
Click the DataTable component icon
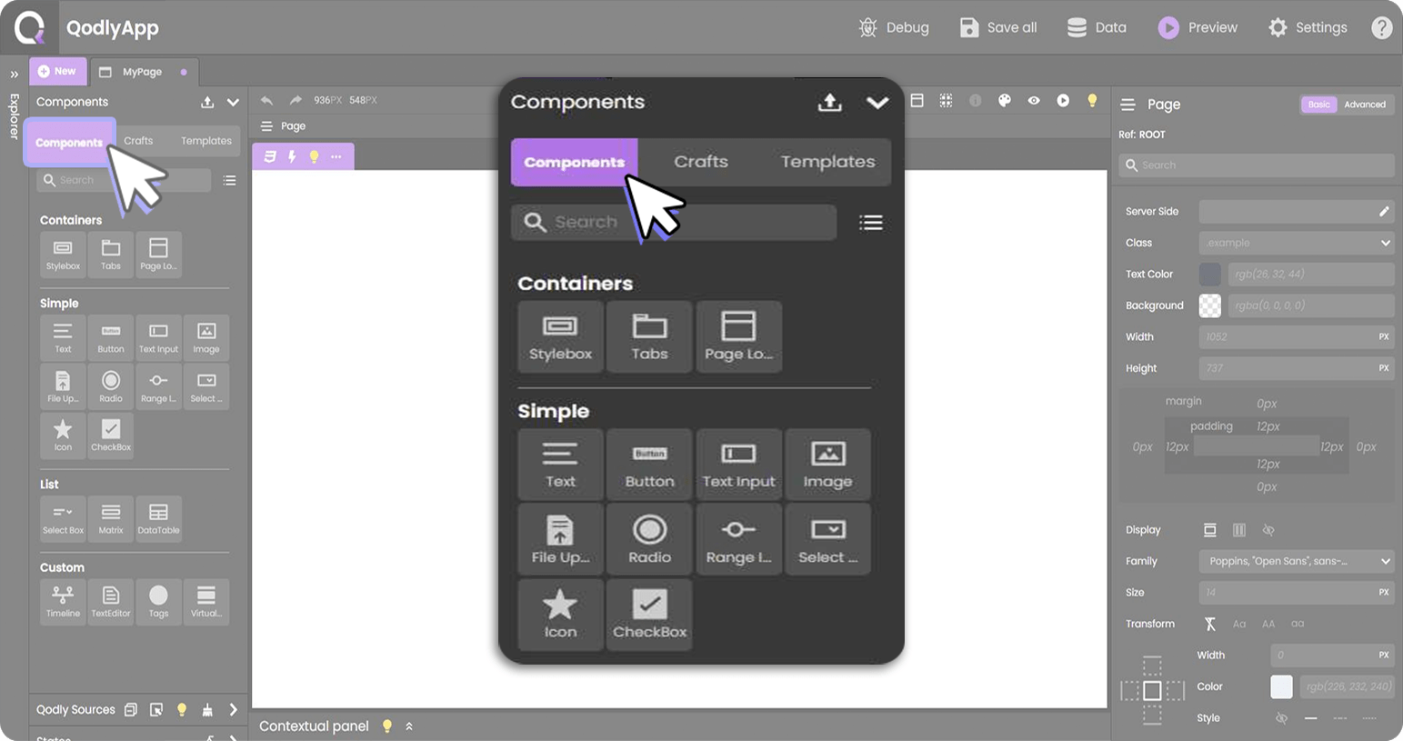158,518
